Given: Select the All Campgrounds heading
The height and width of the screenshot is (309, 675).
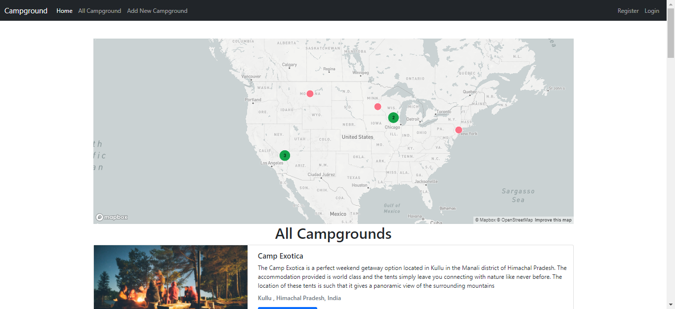Looking at the screenshot, I should coord(334,233).
